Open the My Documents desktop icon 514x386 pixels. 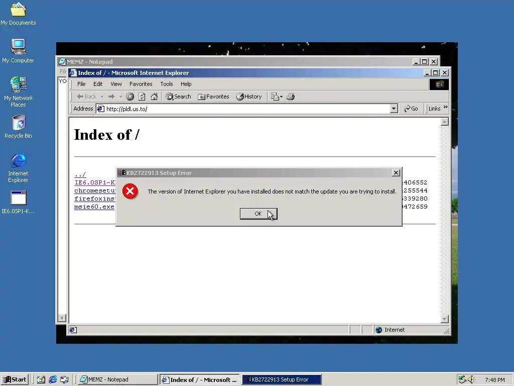pos(18,14)
